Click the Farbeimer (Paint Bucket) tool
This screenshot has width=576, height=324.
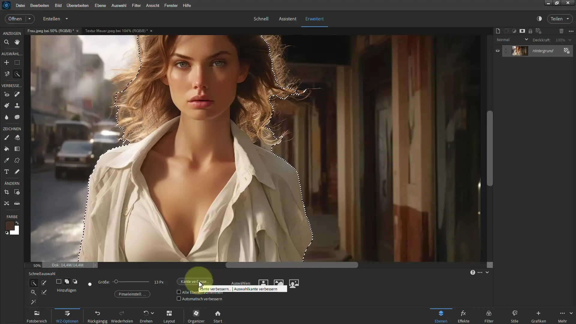coord(7,149)
